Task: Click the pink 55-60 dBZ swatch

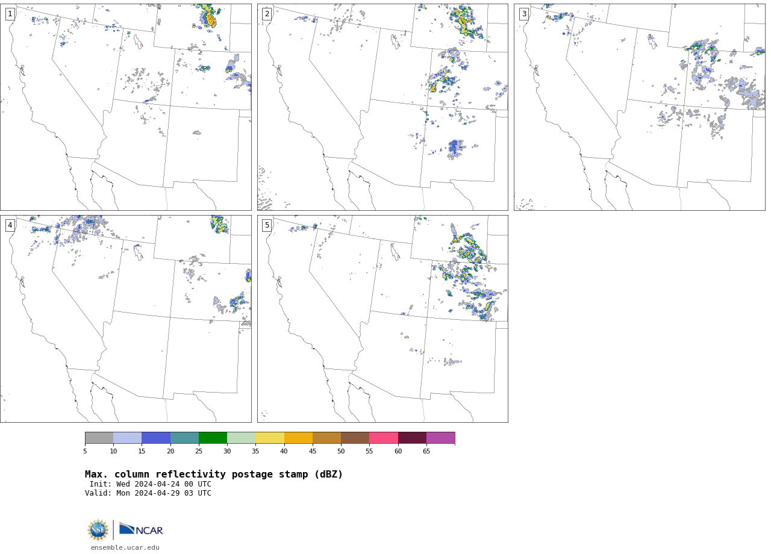Action: pos(384,438)
